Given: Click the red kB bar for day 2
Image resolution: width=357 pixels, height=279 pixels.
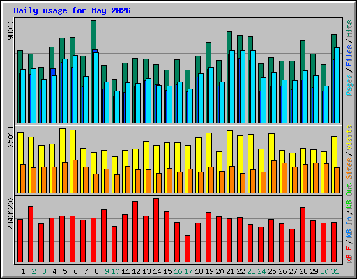Looking at the screenshot, I should pyautogui.click(x=31, y=234).
